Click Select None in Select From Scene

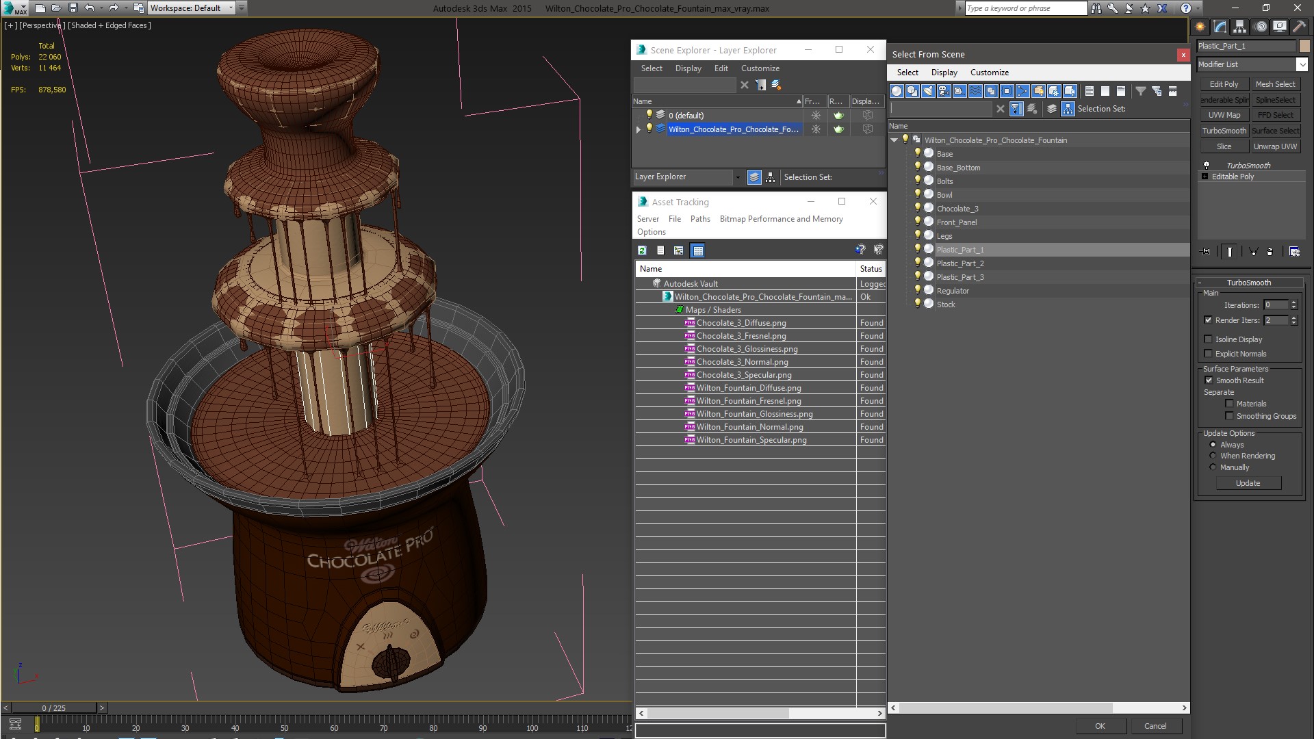click(1105, 91)
